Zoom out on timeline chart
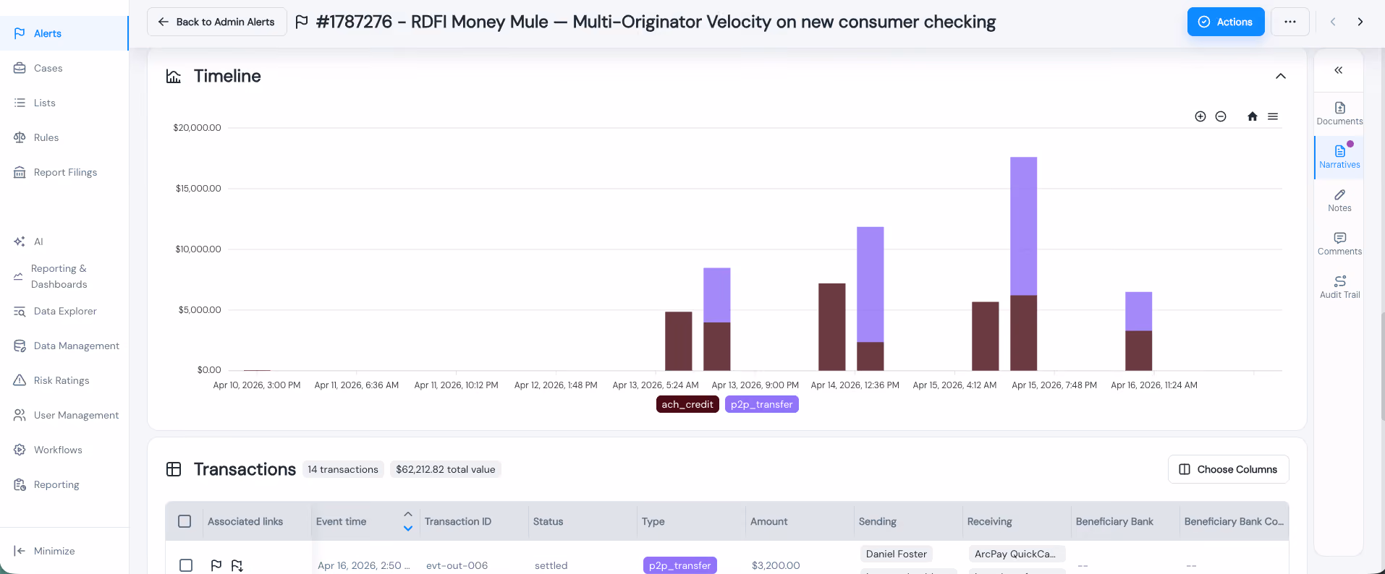 [1221, 116]
